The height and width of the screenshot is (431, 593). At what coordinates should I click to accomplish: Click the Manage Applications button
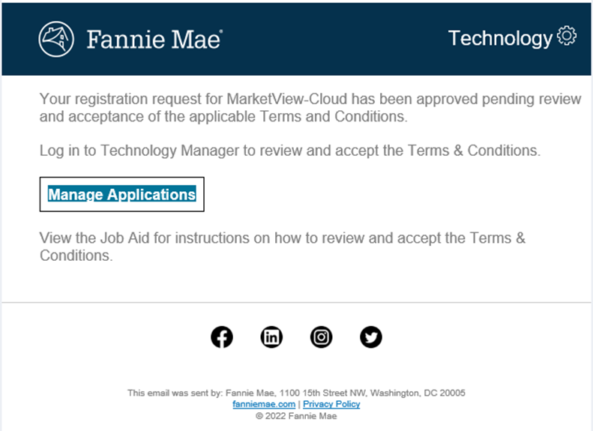[121, 194]
